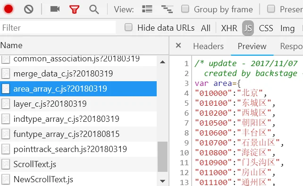This screenshot has height=186, width=303.
Task: Click file icon of layer_c.js row
Action: coord(5,104)
